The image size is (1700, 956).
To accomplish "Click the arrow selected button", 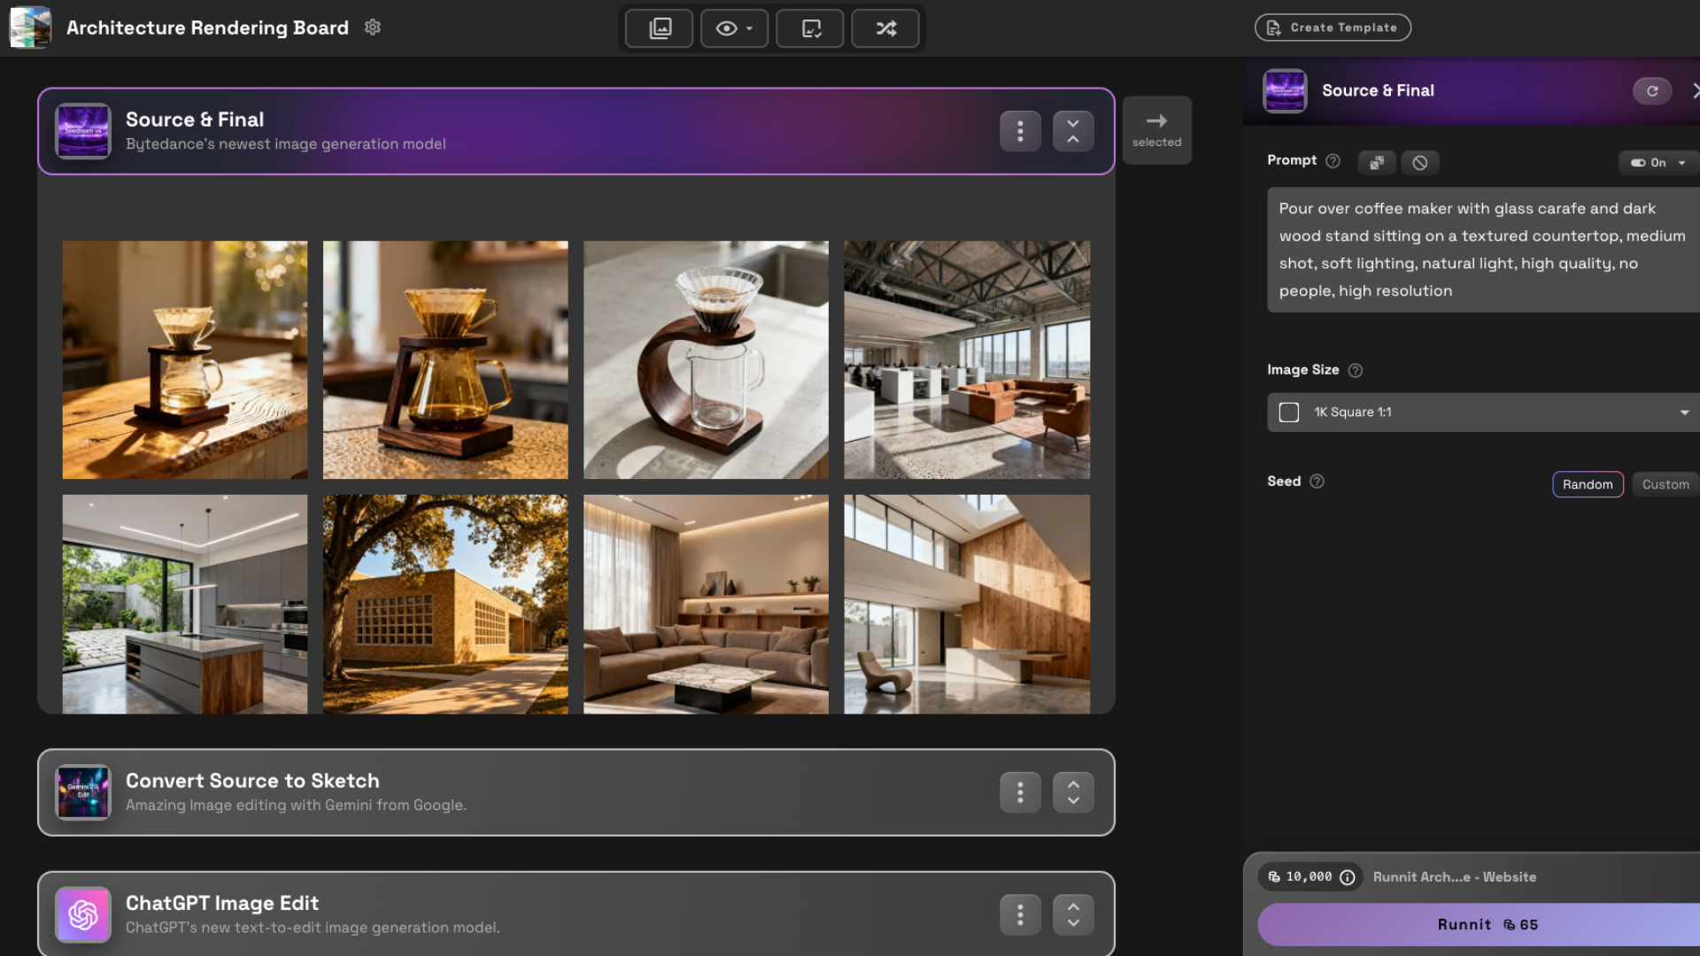I will tap(1156, 130).
